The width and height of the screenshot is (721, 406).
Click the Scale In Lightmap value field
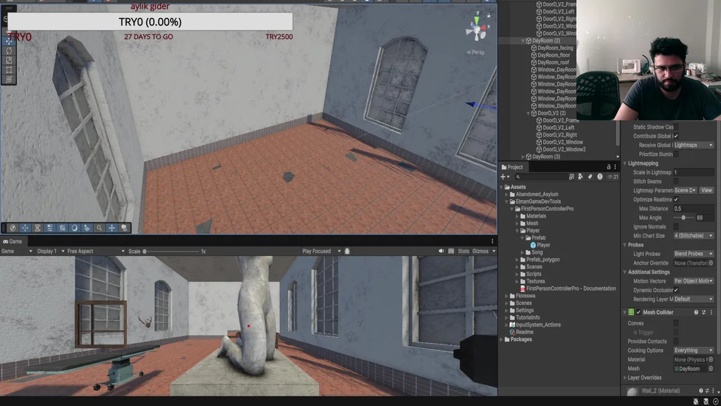pyautogui.click(x=694, y=172)
